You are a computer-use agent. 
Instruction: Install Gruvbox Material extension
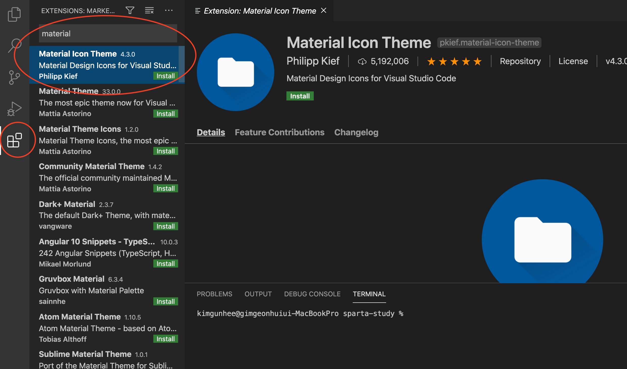tap(165, 301)
